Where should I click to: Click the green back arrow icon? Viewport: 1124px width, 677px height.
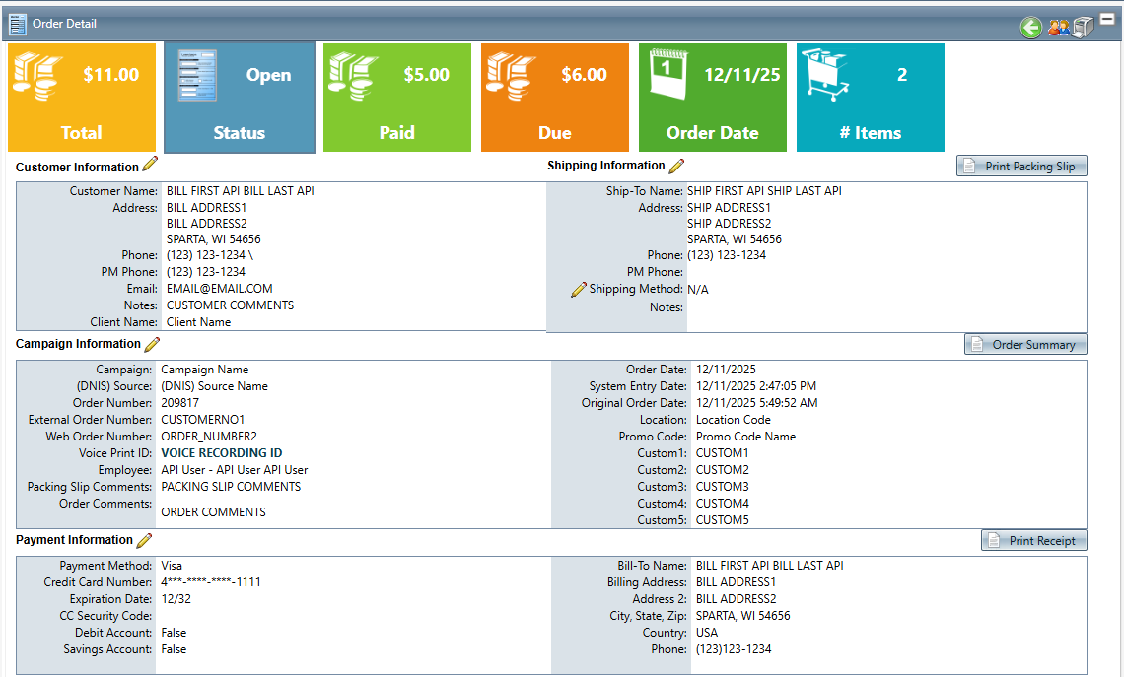[x=1031, y=28]
